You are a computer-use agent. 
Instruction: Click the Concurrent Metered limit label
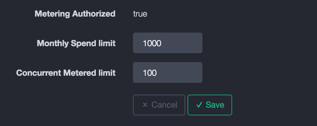(x=66, y=73)
